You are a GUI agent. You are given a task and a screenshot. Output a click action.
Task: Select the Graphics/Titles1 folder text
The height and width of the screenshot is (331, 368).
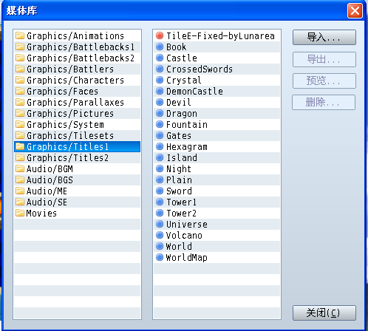click(x=68, y=147)
